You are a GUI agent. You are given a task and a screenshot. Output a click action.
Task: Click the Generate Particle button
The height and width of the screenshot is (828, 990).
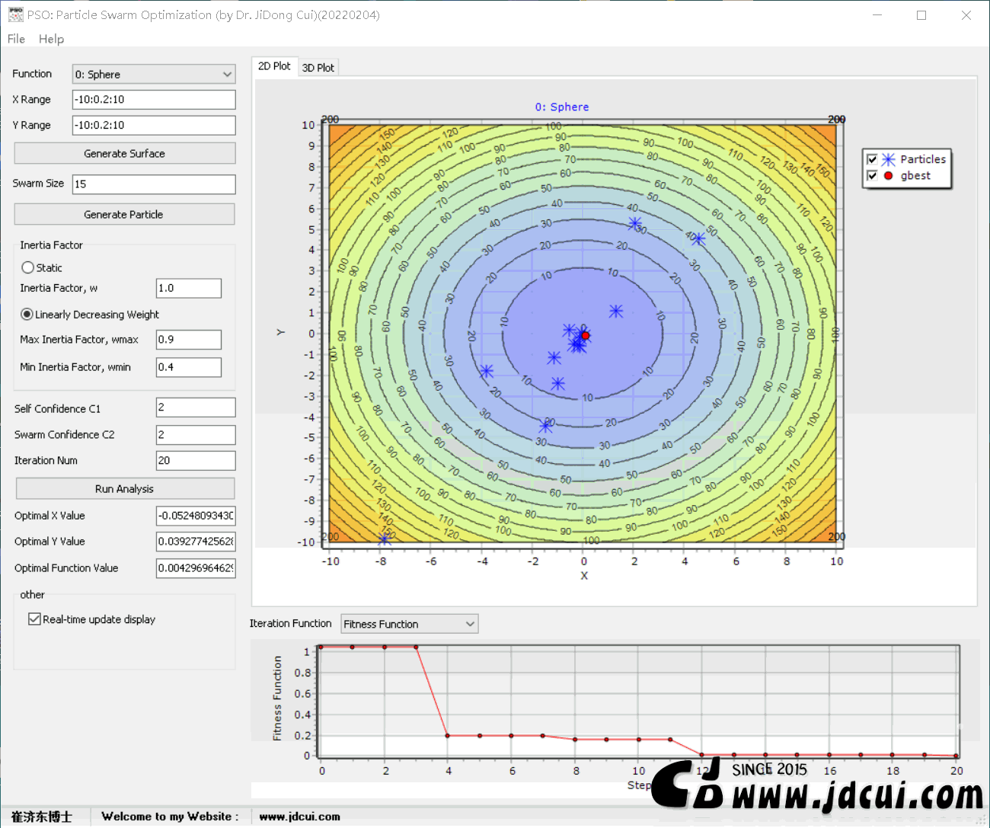tap(124, 214)
